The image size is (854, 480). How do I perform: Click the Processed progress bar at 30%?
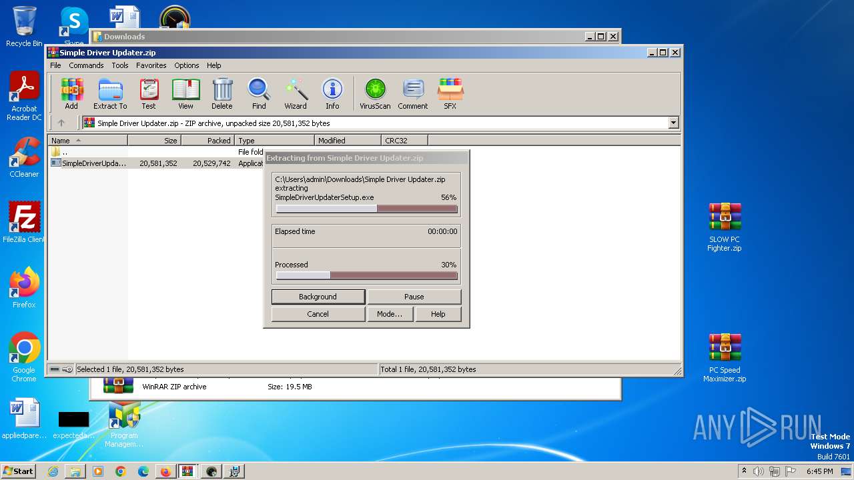(367, 275)
